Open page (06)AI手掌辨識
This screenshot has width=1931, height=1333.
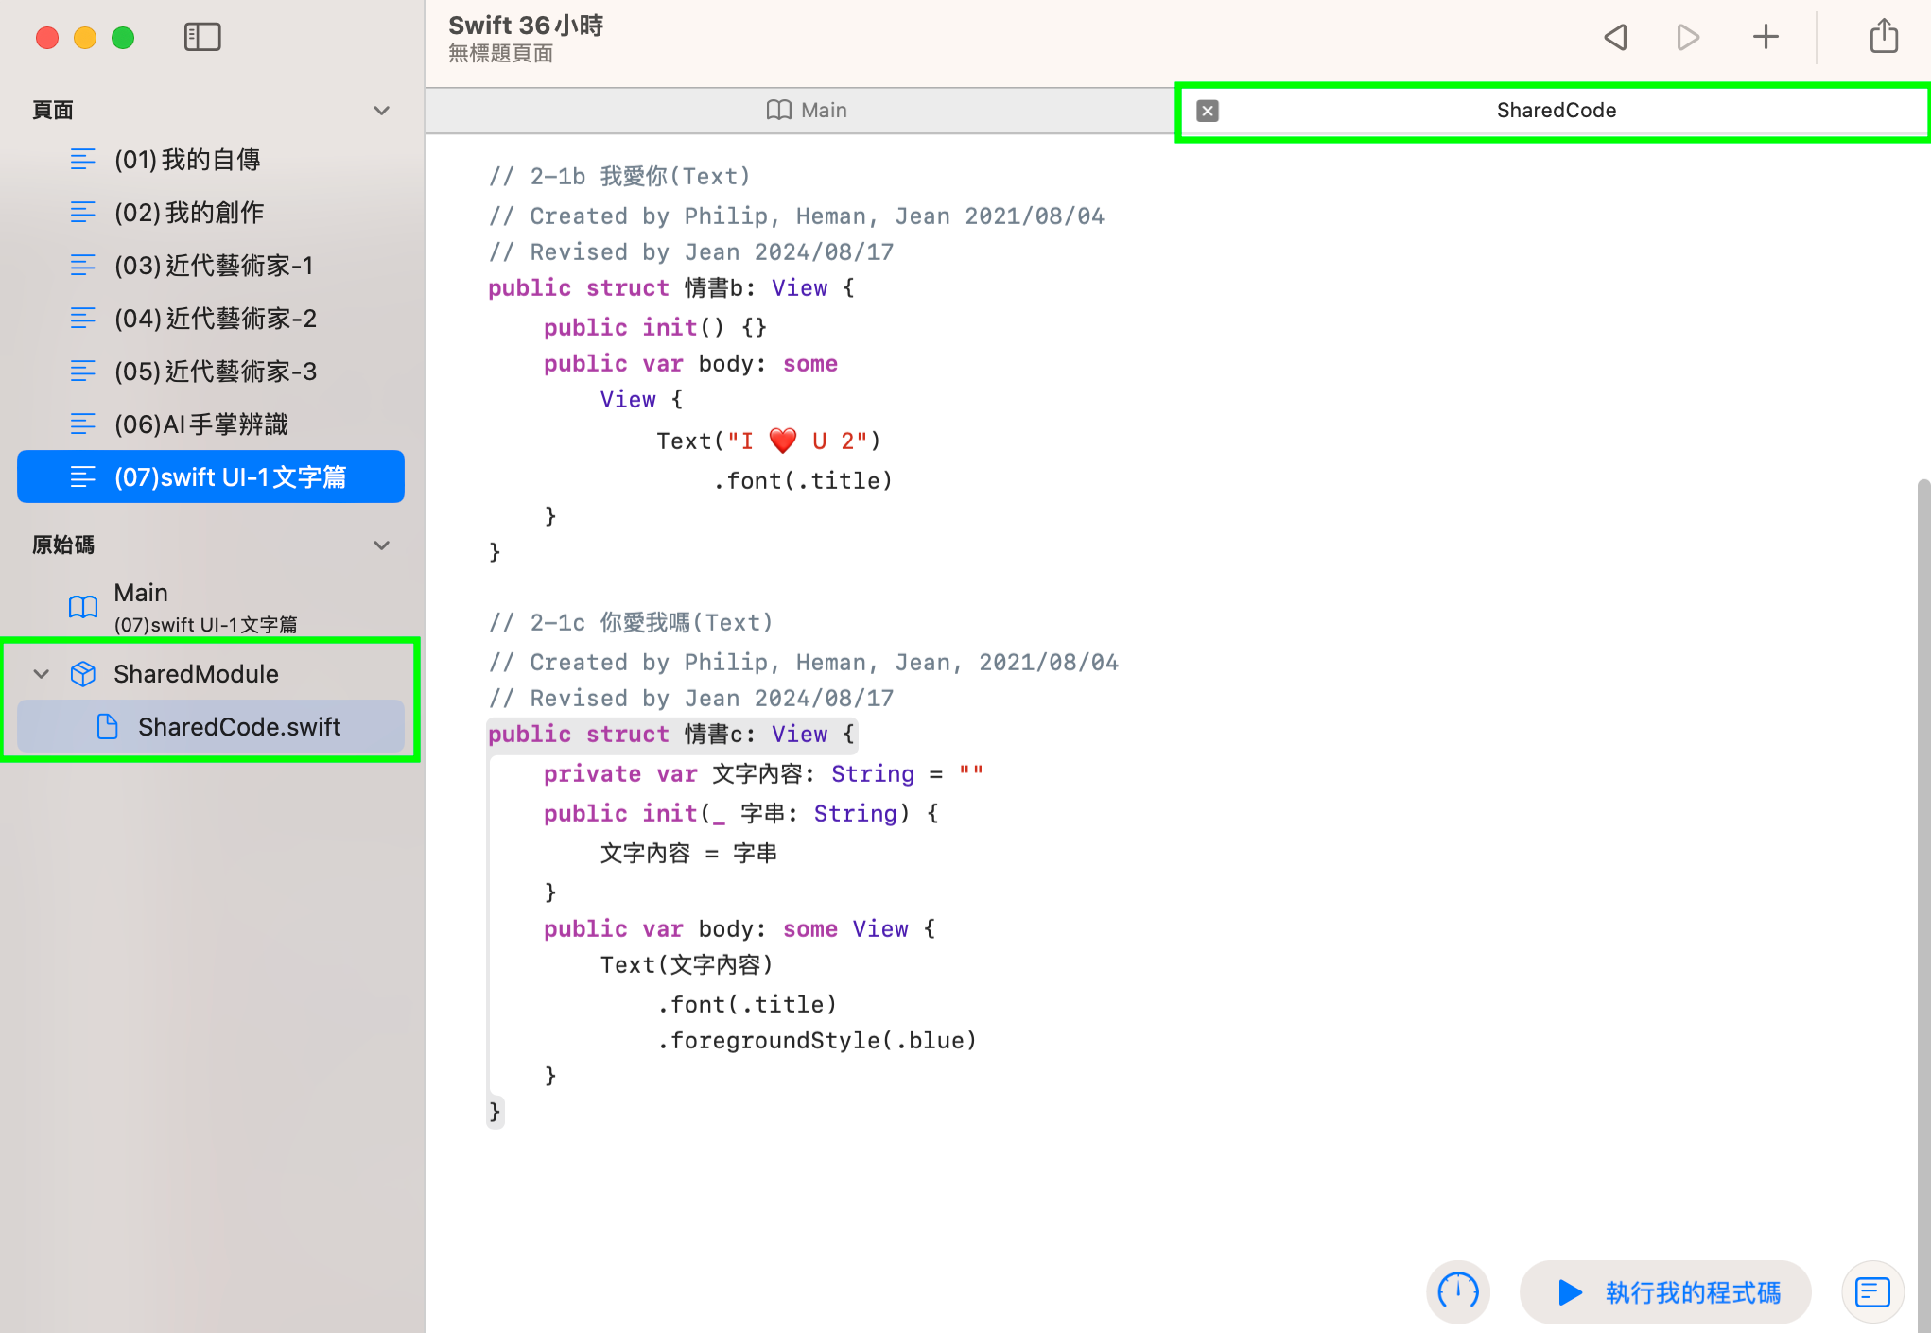(x=200, y=424)
